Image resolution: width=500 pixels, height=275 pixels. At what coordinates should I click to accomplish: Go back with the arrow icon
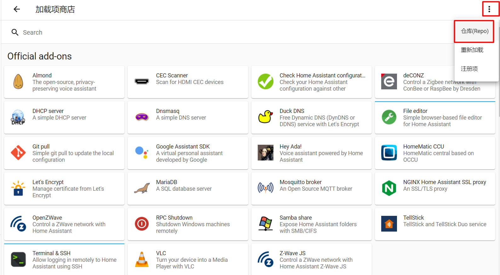pos(17,9)
